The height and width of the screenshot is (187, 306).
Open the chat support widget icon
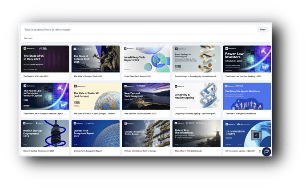coord(266,151)
